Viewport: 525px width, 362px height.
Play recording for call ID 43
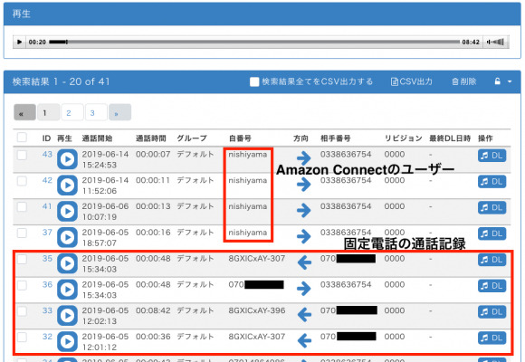pos(67,159)
